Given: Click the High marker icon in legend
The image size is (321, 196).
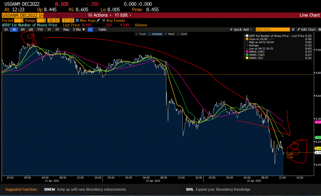Looking at the screenshot, I should pyautogui.click(x=247, y=42).
